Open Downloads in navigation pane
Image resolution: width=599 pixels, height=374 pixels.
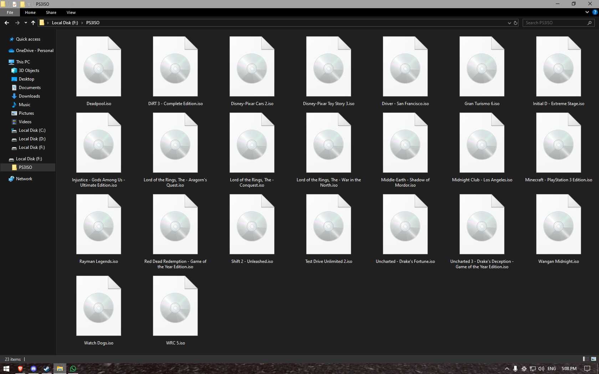coord(29,96)
